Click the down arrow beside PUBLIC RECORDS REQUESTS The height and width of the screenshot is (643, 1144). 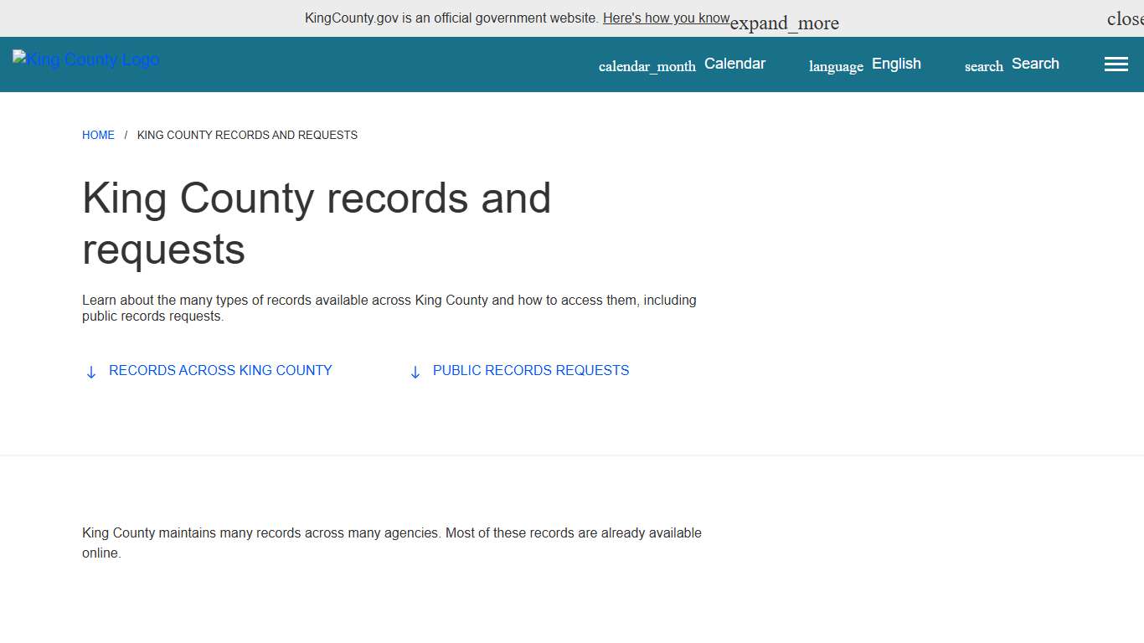(415, 371)
